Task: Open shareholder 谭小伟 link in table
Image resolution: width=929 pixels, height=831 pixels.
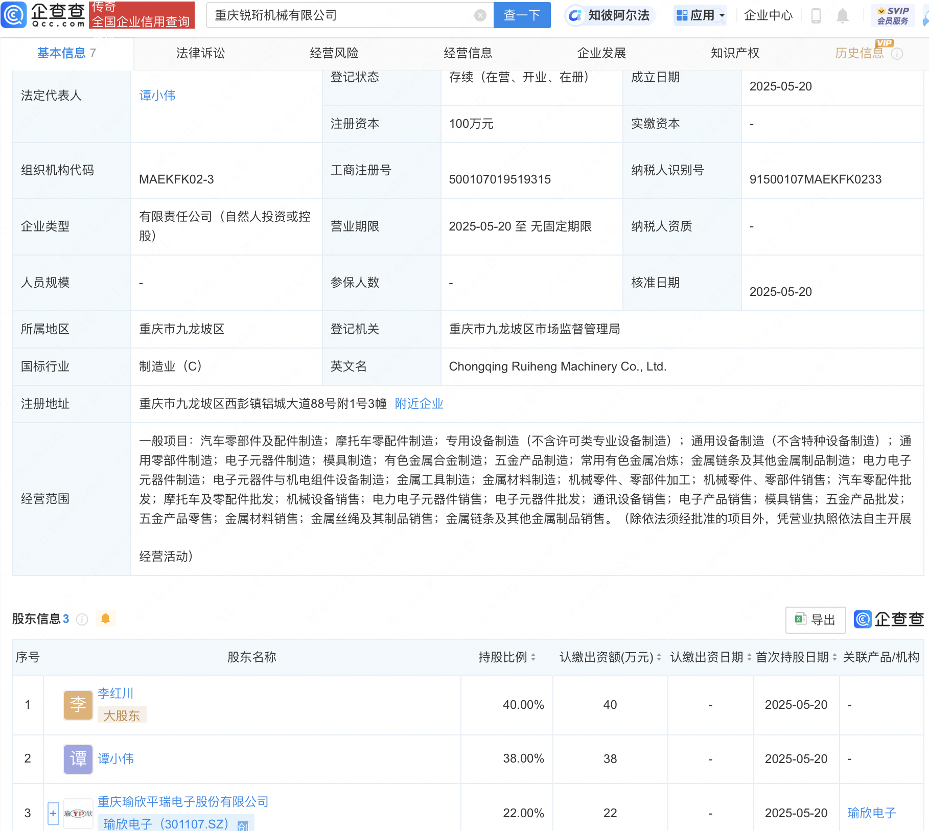Action: (115, 759)
